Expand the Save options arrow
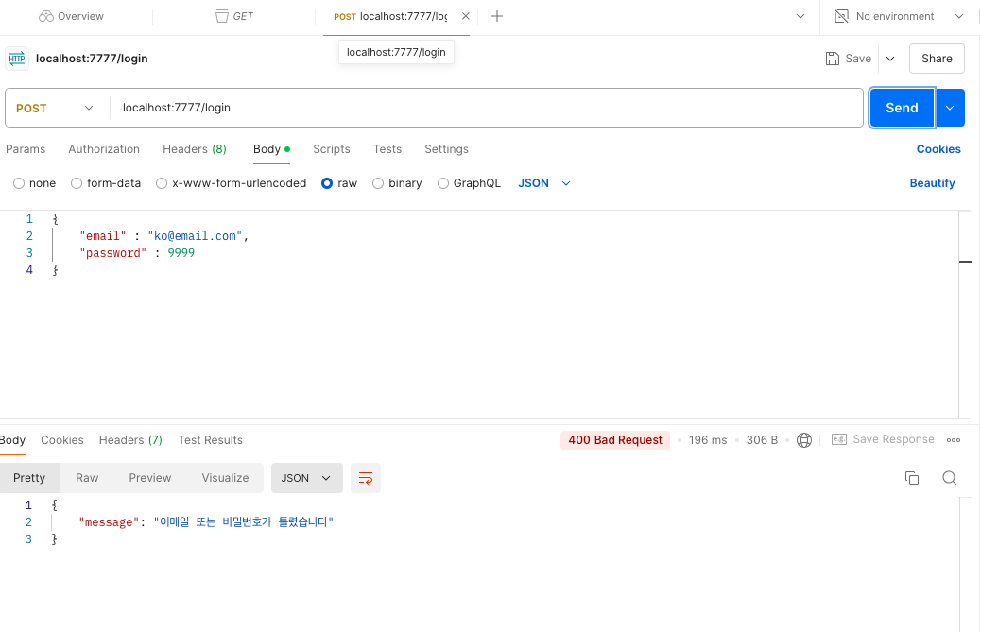Viewport: 981px width, 632px height. coord(890,59)
